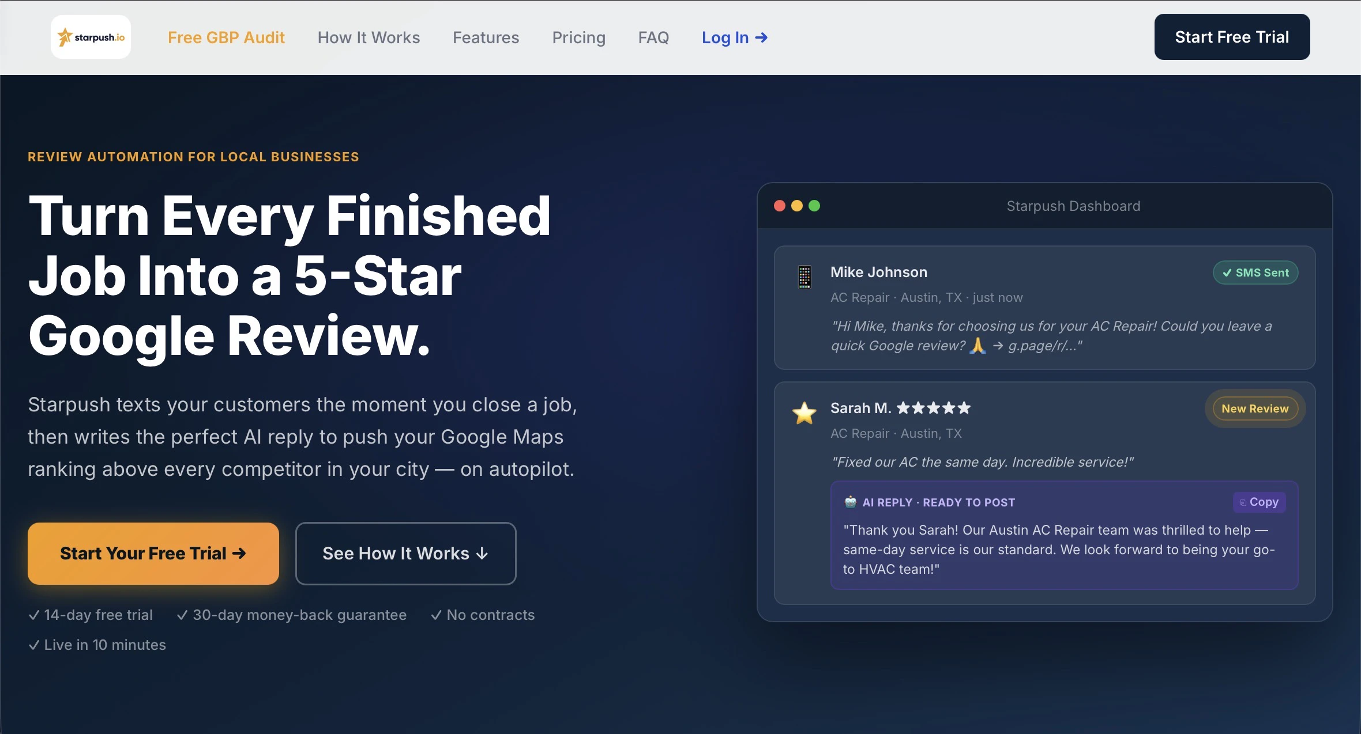The width and height of the screenshot is (1361, 734).
Task: Click the New Review badge
Action: pos(1255,408)
